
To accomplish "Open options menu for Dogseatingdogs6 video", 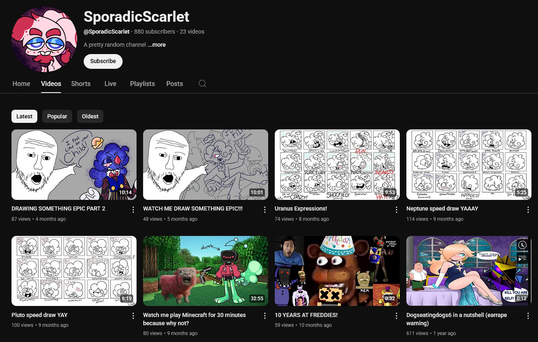I will click(528, 316).
